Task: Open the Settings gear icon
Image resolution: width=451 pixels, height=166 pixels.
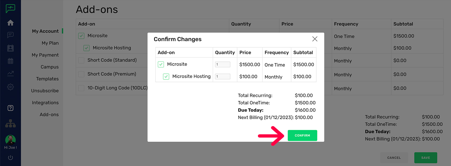Action: (x=10, y=87)
